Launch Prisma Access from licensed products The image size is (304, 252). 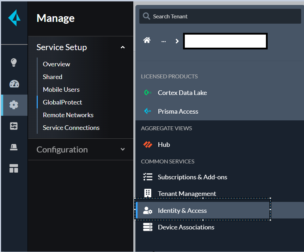pyautogui.click(x=178, y=112)
